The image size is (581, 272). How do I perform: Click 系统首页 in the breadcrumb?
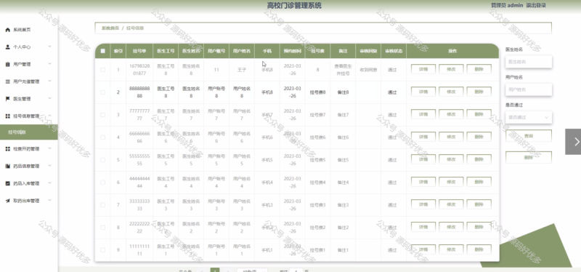110,28
